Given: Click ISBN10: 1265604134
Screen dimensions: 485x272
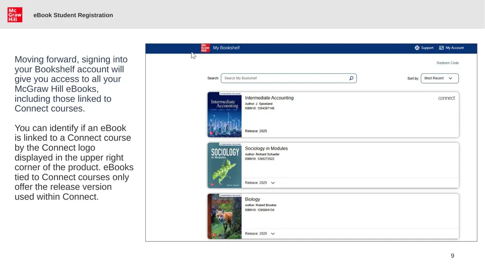Looking at the screenshot, I should click(260, 210).
